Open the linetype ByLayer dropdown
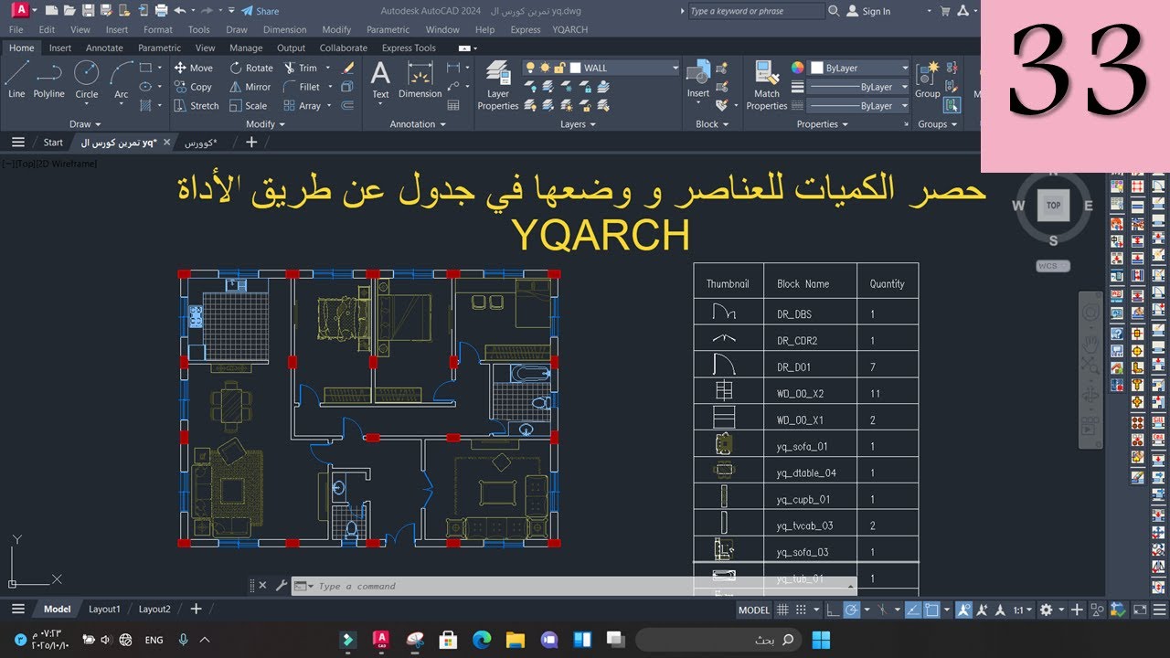This screenshot has width=1170, height=658. [x=905, y=106]
